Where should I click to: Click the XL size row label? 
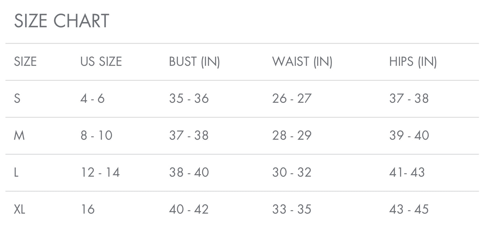20,209
